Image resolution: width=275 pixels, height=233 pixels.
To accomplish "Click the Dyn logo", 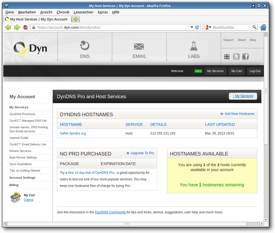I will coord(30,48).
